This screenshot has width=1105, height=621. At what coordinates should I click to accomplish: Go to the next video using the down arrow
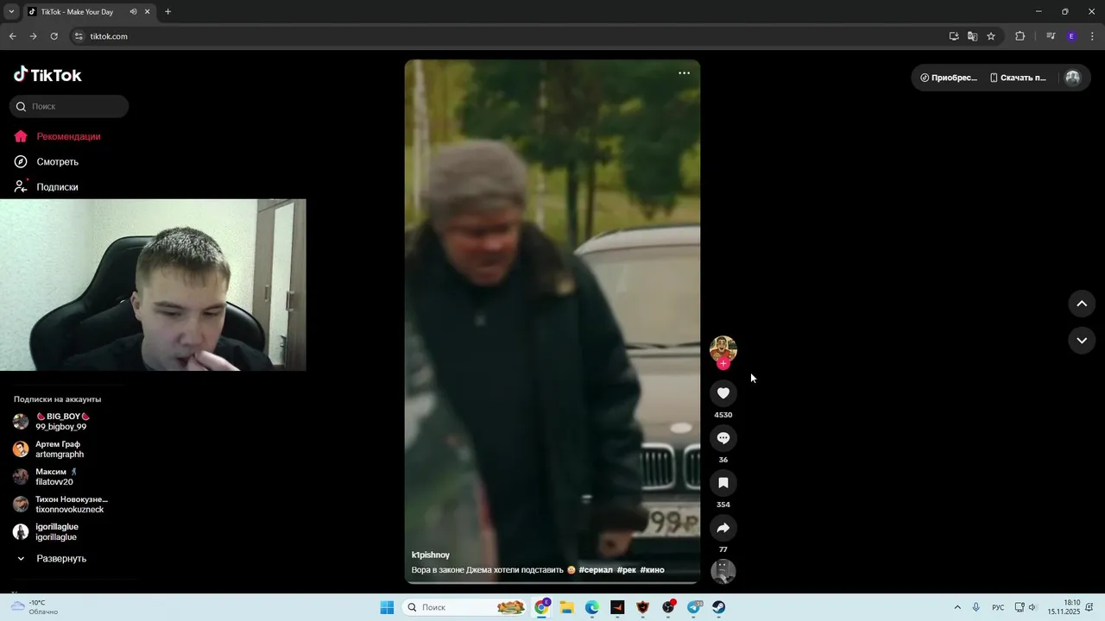(x=1082, y=341)
